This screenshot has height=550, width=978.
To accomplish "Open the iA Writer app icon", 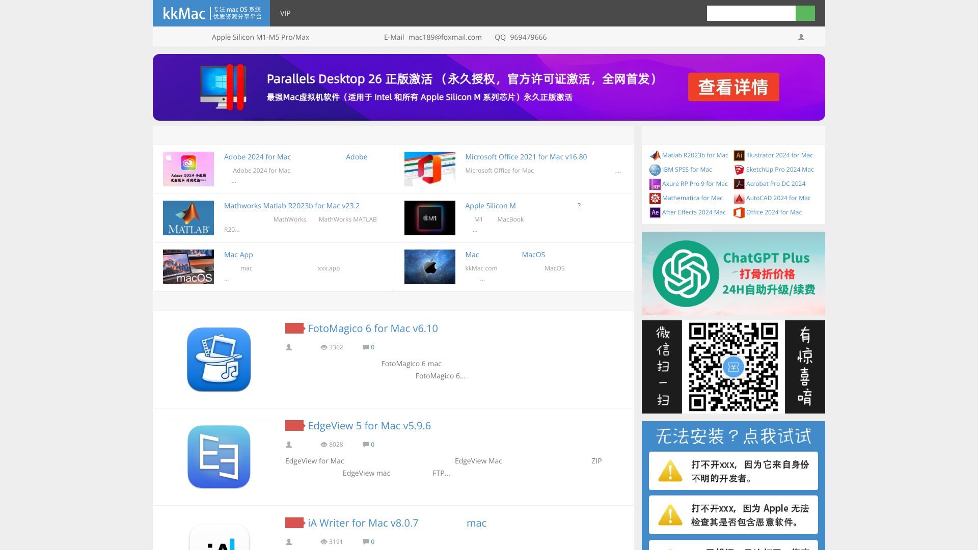I will (219, 536).
